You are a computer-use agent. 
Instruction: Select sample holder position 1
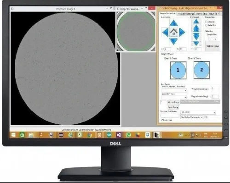click(x=178, y=70)
